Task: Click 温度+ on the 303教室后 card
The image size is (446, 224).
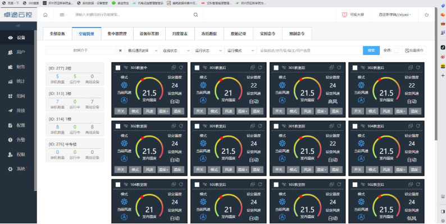Action: (x=243, y=111)
